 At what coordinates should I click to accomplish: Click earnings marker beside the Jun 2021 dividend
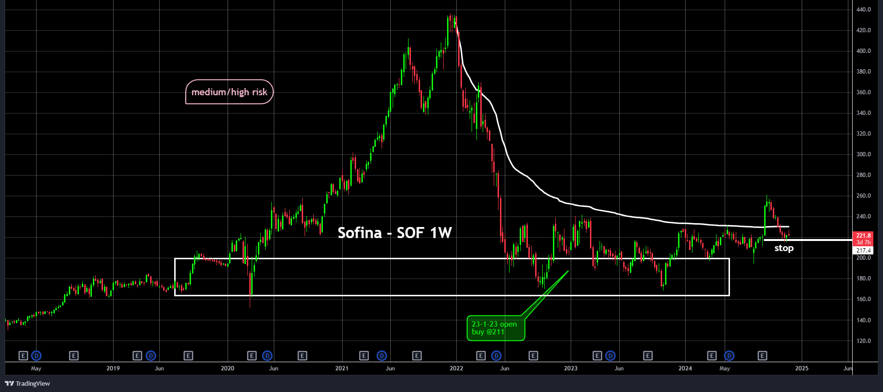(364, 356)
